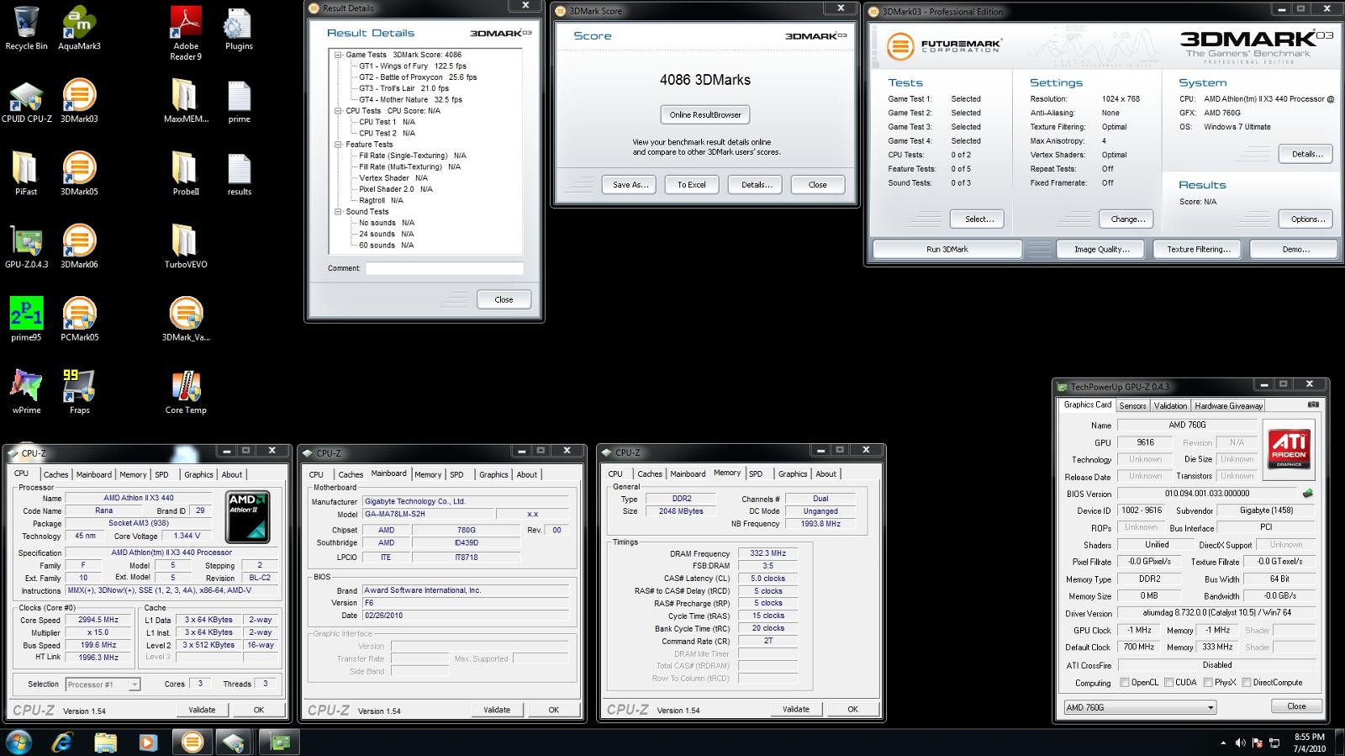
Task: Toggle the DirectCompute checkbox in GPU-Z
Action: (1247, 683)
